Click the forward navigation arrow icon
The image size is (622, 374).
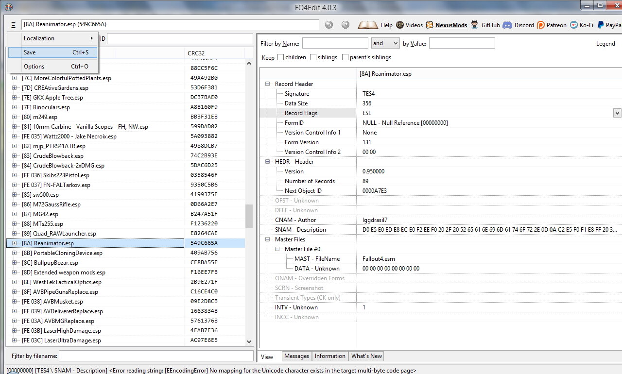(345, 25)
